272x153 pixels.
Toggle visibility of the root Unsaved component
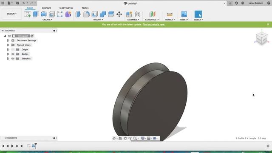pyautogui.click(x=9, y=36)
